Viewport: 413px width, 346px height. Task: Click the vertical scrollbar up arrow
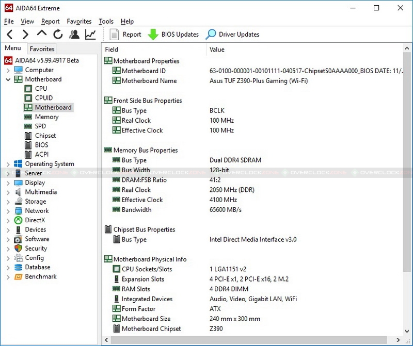coord(407,48)
